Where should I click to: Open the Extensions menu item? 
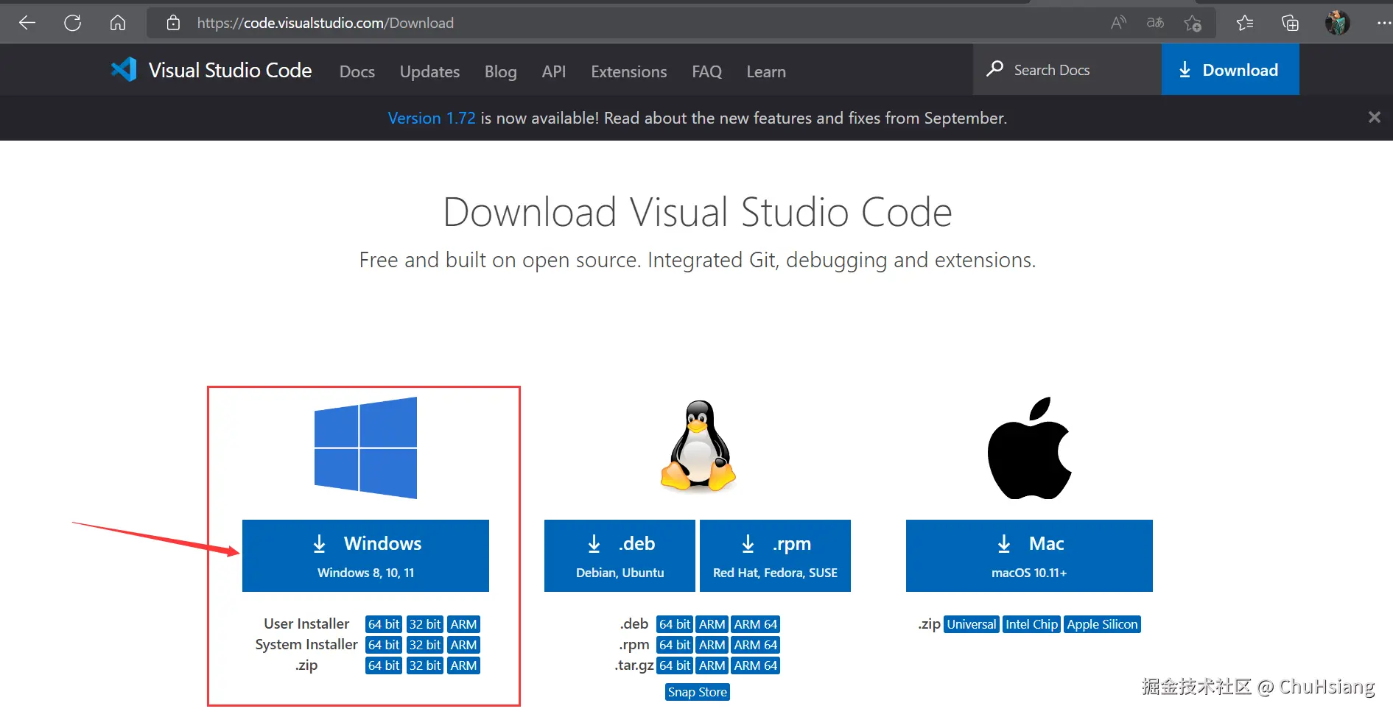629,71
